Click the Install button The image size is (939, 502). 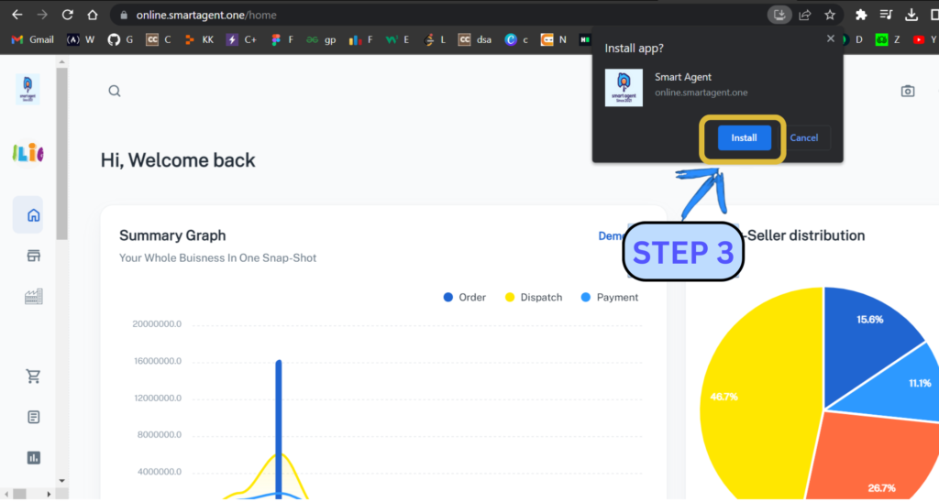click(x=744, y=137)
